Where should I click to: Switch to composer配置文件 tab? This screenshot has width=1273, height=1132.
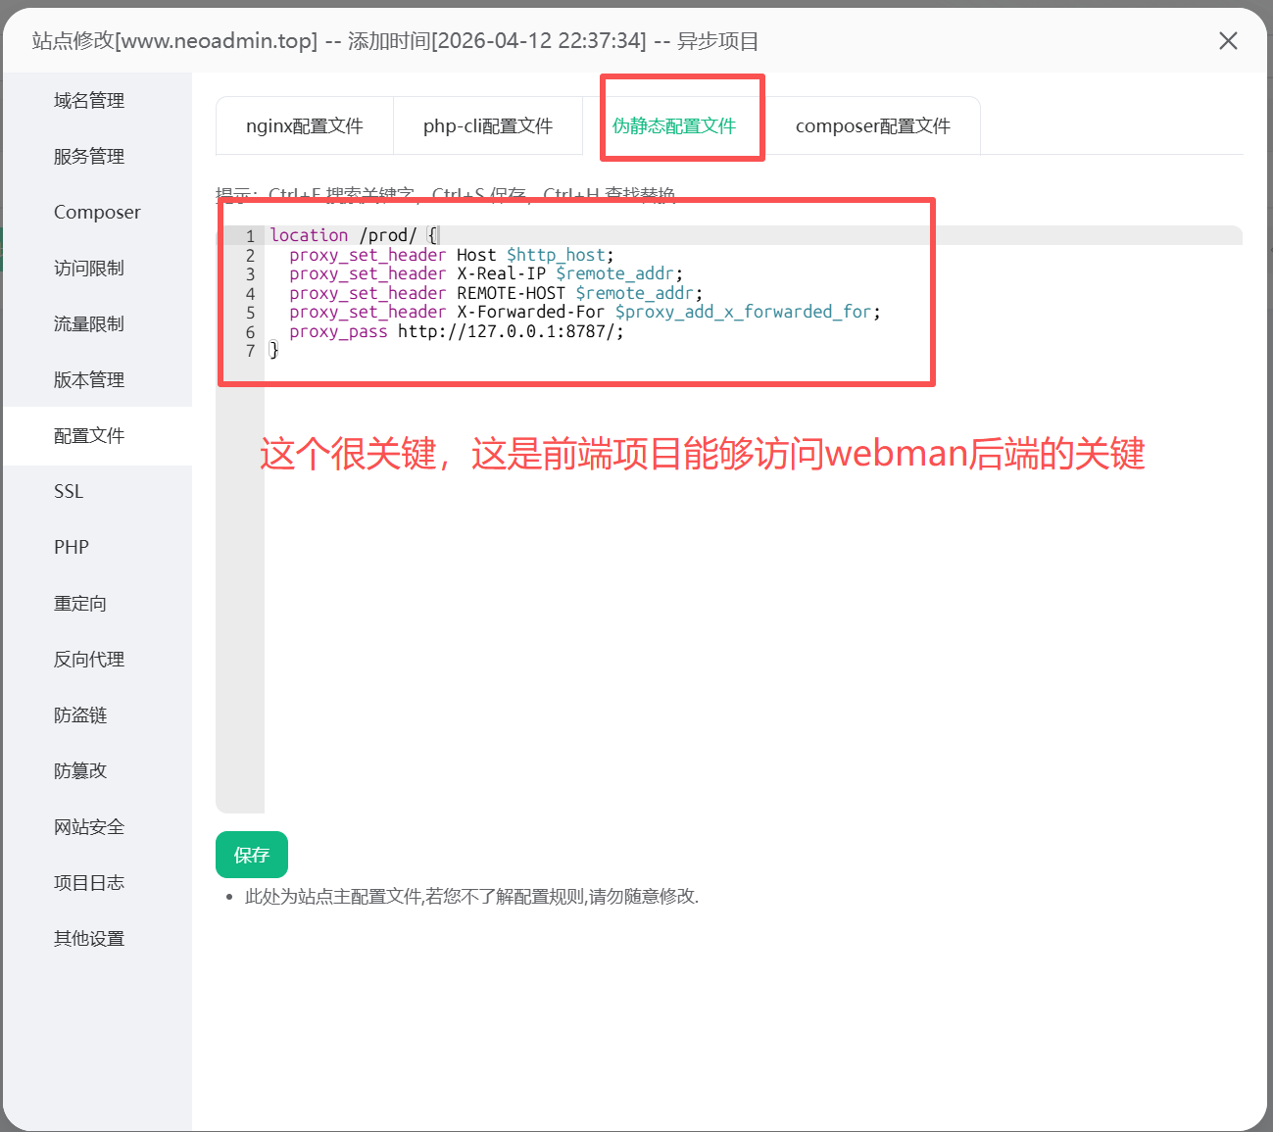[872, 126]
